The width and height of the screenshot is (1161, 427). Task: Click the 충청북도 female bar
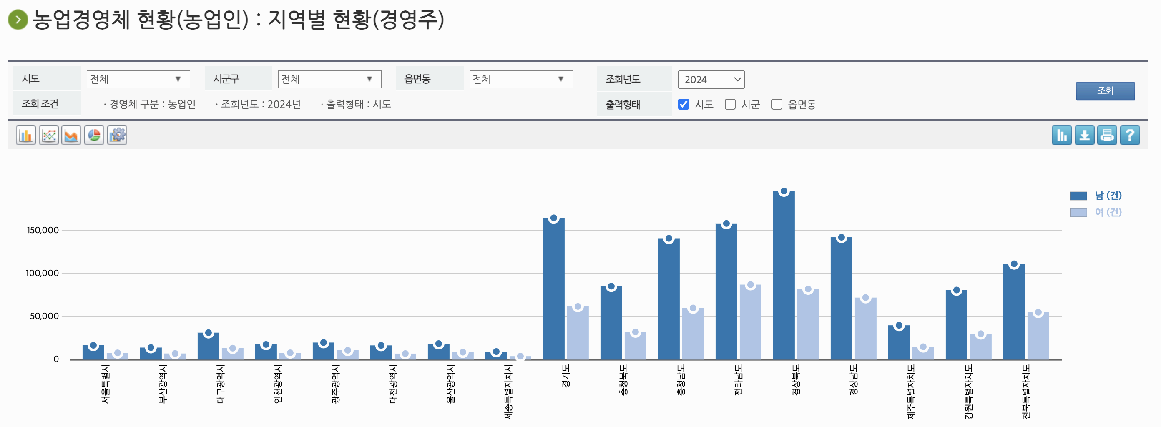tap(635, 346)
